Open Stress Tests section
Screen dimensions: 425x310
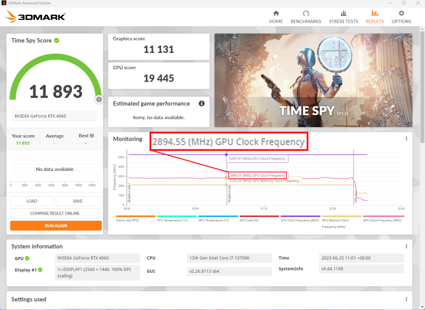343,17
